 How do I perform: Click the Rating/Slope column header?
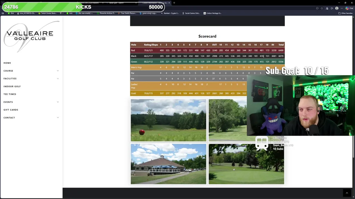pyautogui.click(x=151, y=45)
